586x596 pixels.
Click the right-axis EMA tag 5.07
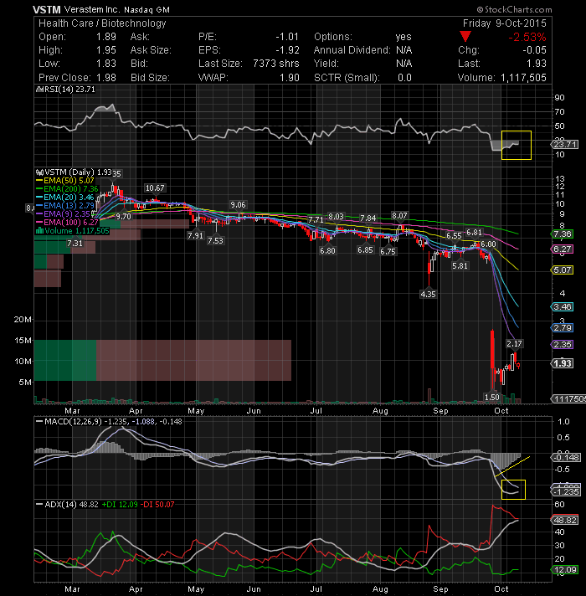coord(563,270)
